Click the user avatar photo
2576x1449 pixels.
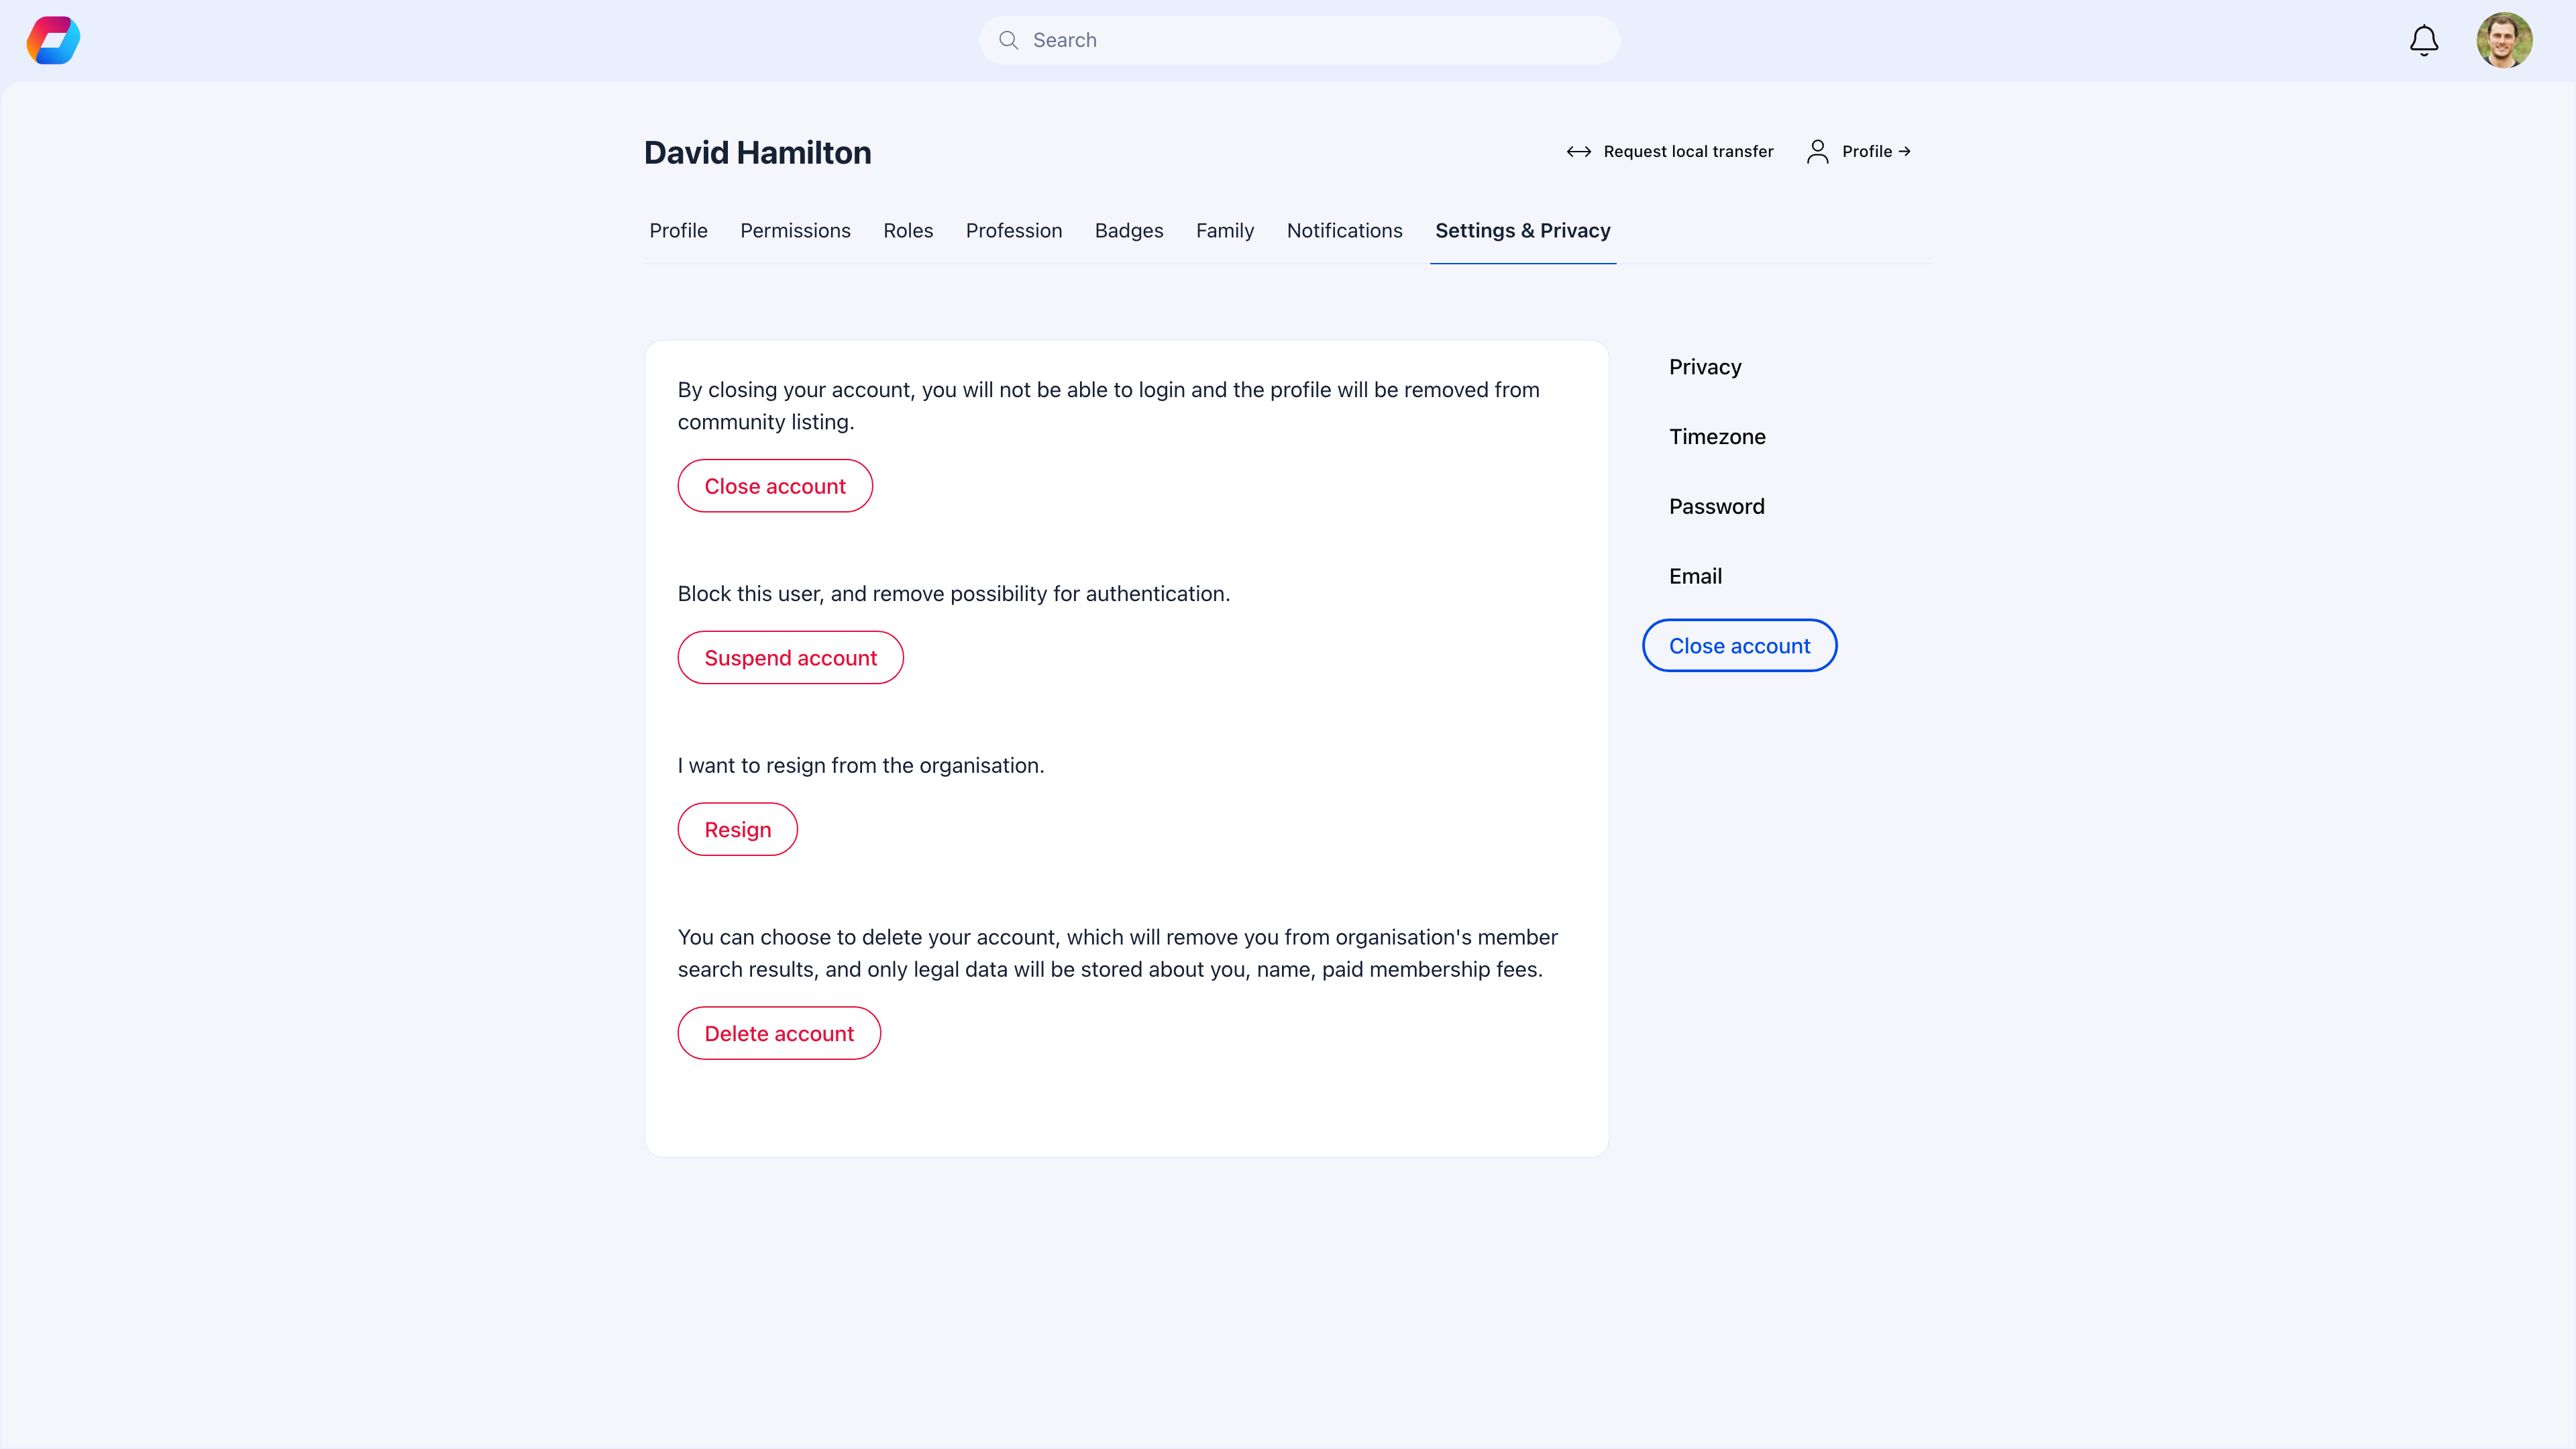click(x=2506, y=40)
